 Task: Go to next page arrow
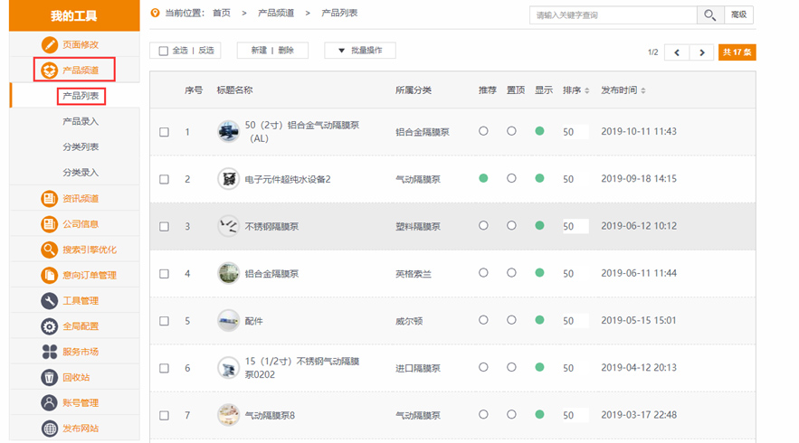coord(701,52)
